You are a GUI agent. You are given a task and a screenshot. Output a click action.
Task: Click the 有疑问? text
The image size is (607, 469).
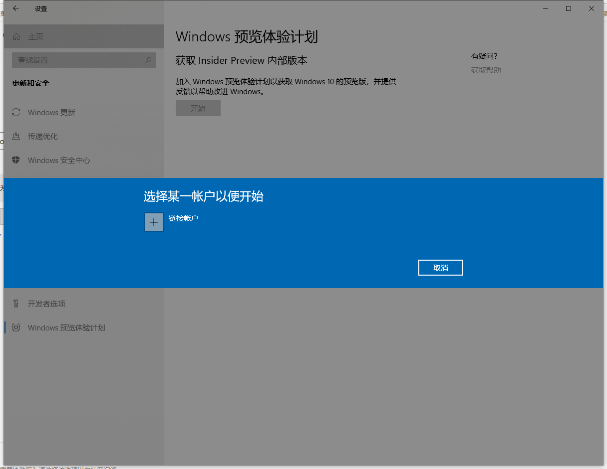(x=484, y=56)
